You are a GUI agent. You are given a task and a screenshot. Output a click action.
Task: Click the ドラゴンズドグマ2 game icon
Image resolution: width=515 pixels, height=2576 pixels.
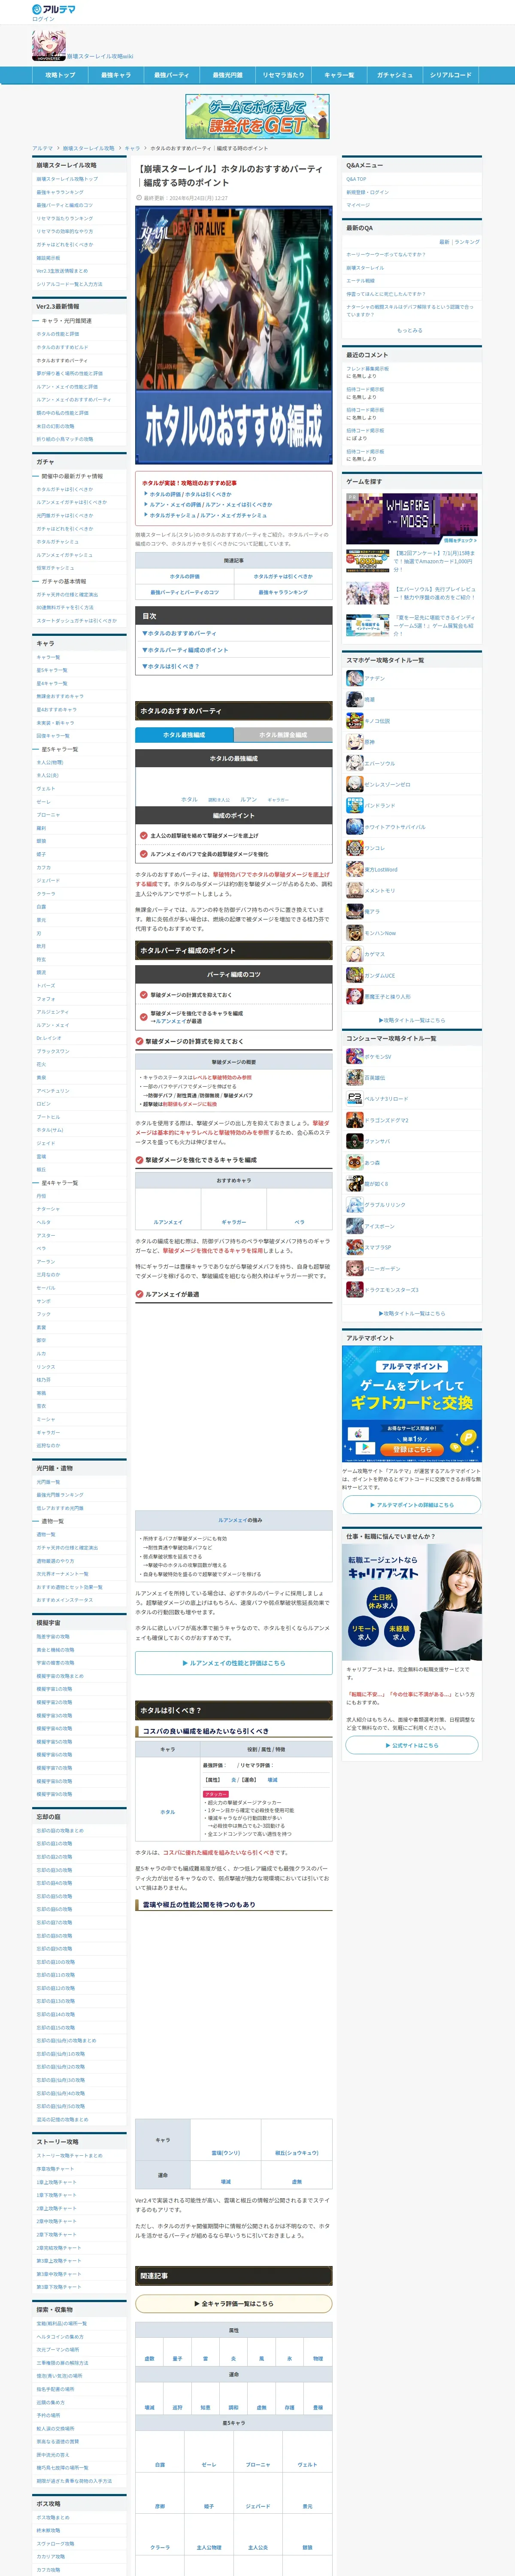[x=354, y=1120]
